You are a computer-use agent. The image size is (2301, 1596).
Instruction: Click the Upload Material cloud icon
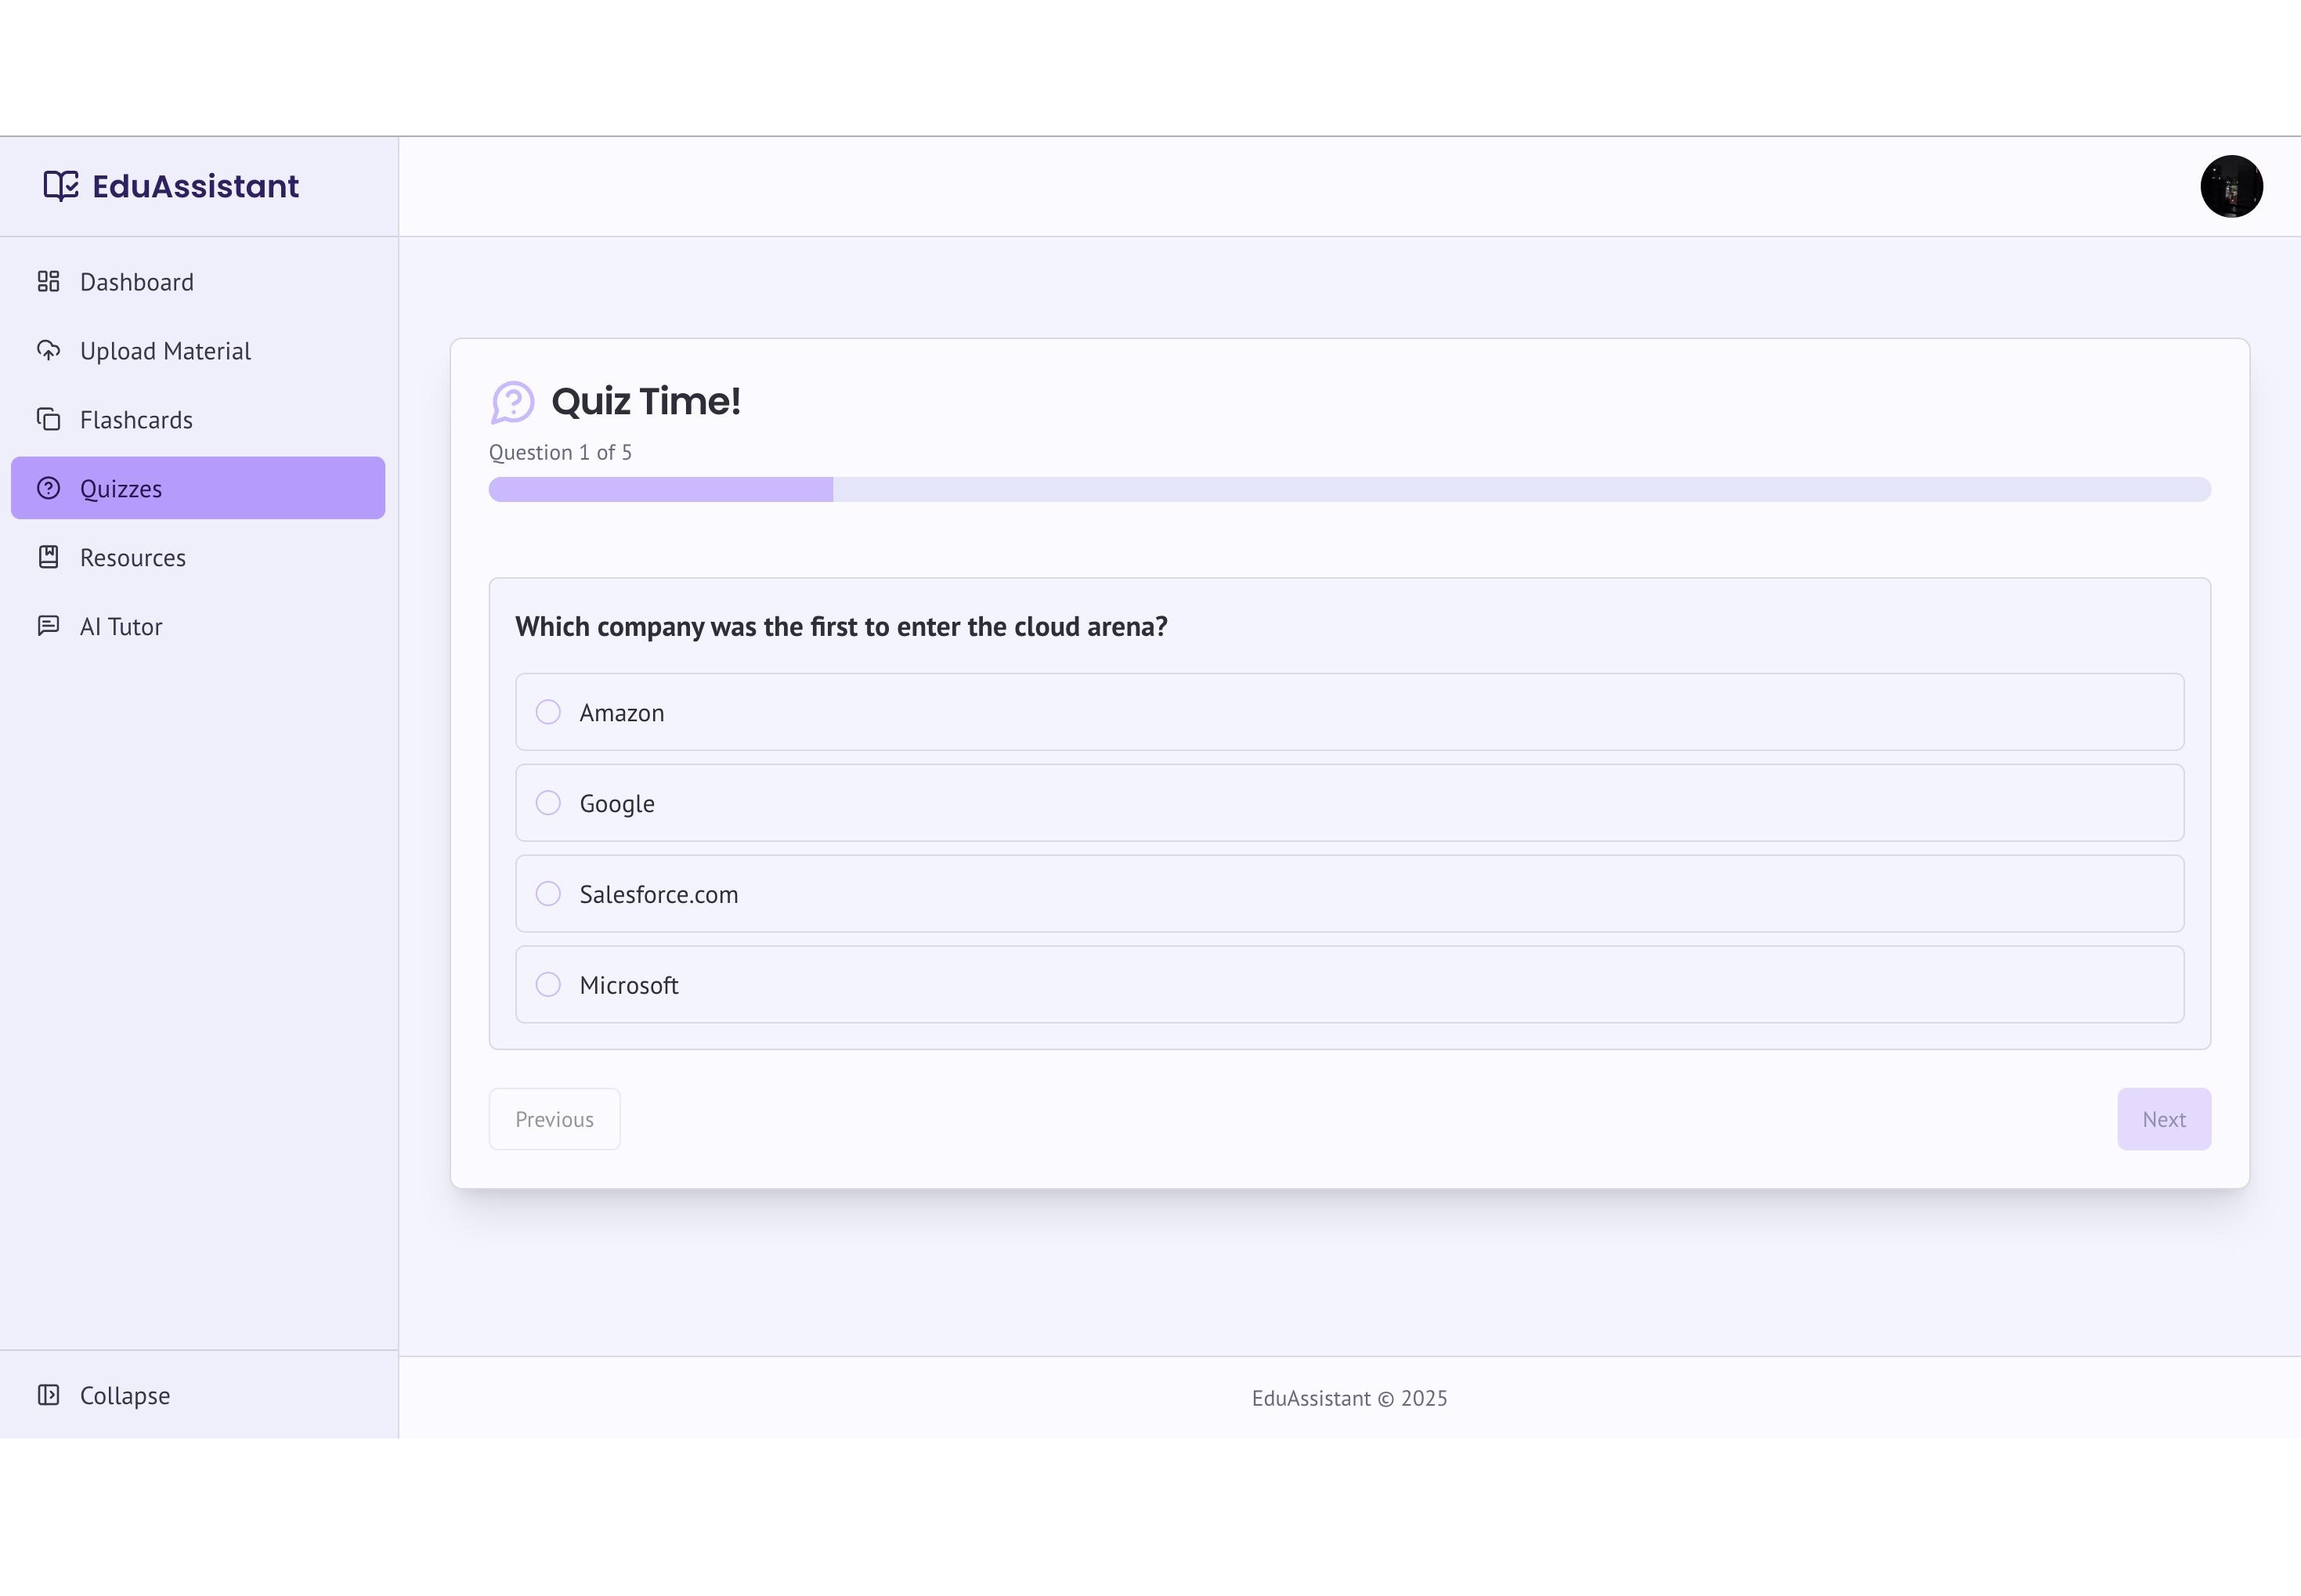49,351
